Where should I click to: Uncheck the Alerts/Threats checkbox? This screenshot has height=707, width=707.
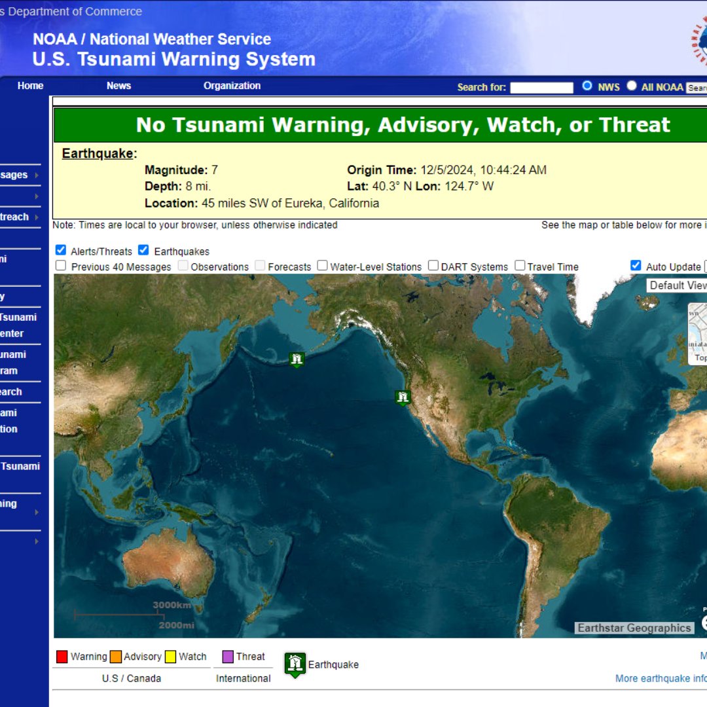pos(61,250)
